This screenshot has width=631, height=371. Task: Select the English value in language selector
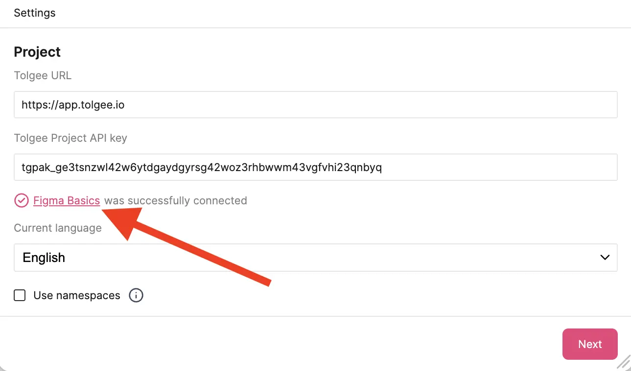[44, 258]
